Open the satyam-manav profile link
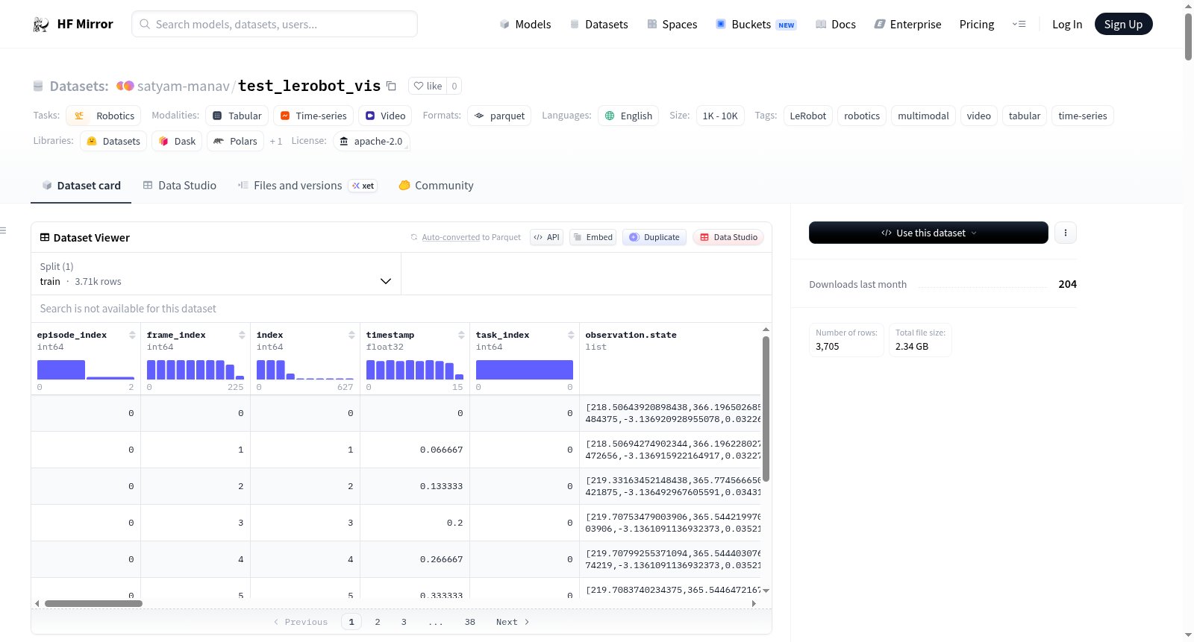The image size is (1194, 642). tap(184, 86)
